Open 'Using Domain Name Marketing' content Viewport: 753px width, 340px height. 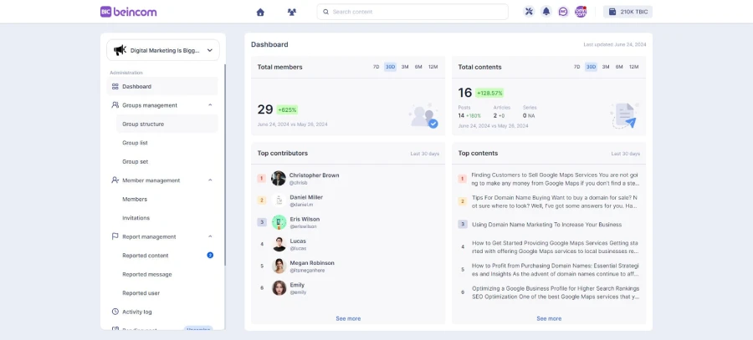pos(546,225)
